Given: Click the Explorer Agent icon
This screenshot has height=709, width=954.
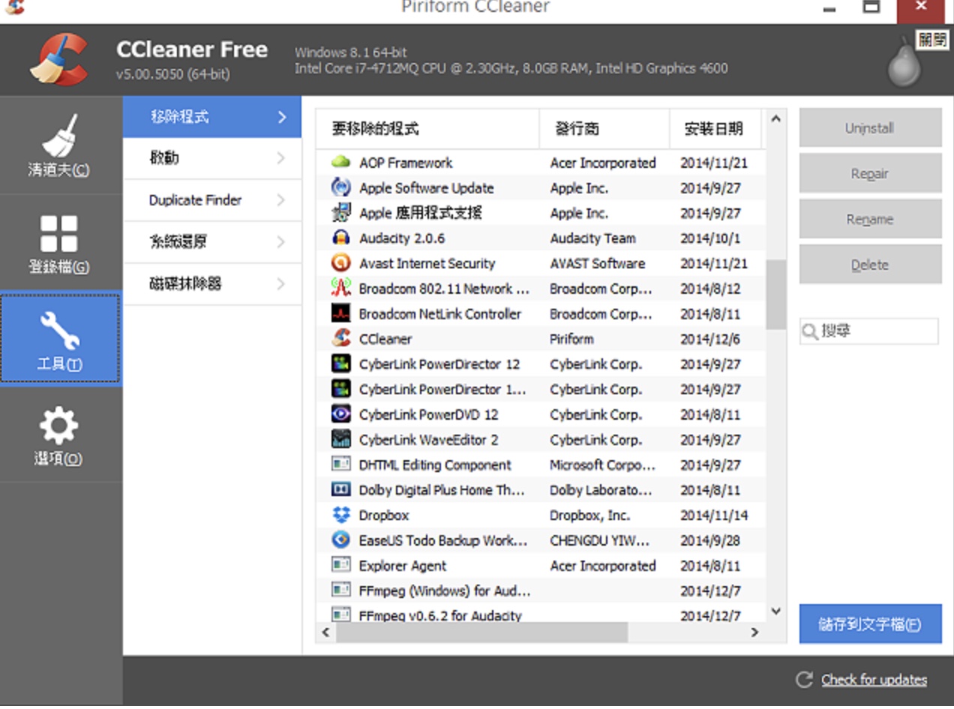Looking at the screenshot, I should coord(341,565).
